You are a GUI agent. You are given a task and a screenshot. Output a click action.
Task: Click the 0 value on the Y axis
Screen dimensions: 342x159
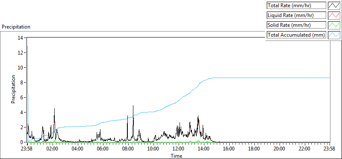pyautogui.click(x=22, y=142)
